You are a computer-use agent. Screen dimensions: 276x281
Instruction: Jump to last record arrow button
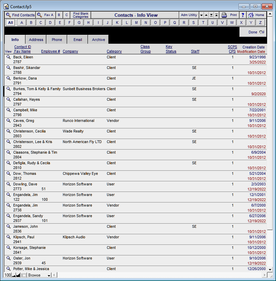click(211, 15)
